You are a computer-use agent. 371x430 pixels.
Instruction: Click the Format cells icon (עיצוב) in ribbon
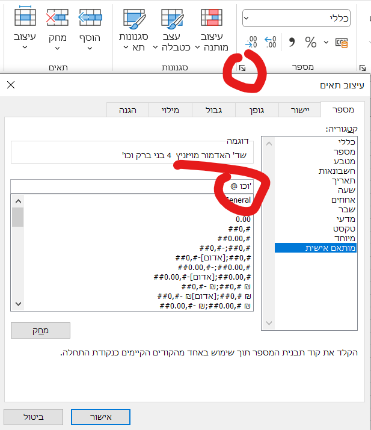(25, 16)
